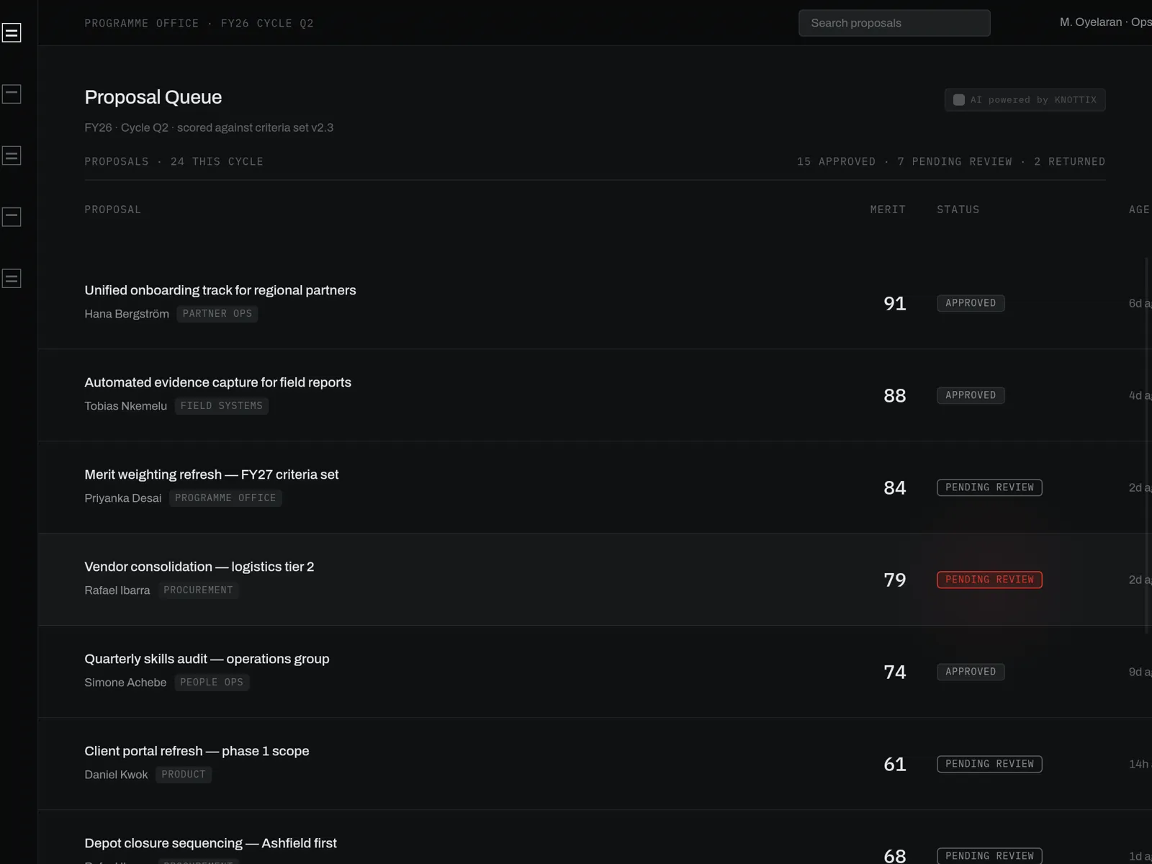This screenshot has height=864, width=1152.
Task: Click the 2 RETURNED summary count
Action: click(1070, 161)
